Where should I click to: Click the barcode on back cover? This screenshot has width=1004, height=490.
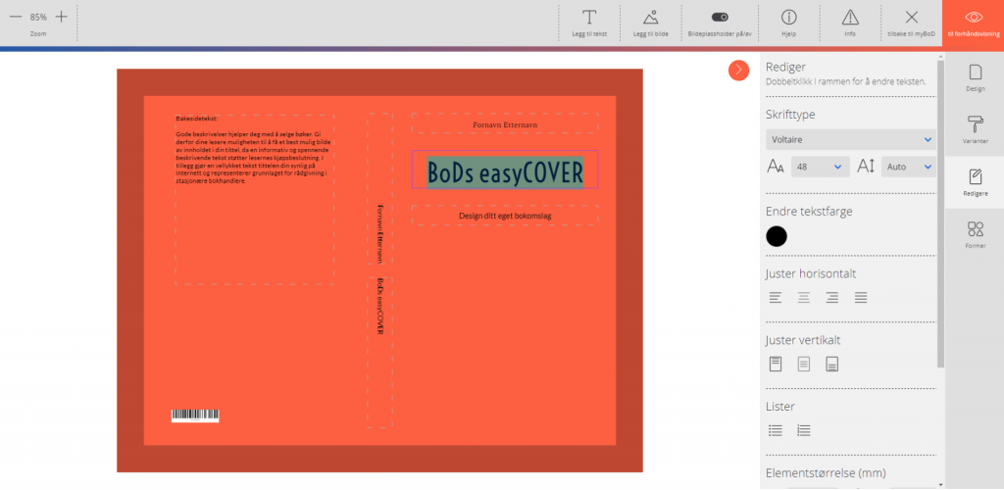[195, 416]
